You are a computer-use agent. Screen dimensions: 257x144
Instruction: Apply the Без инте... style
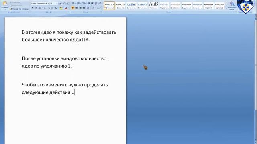click(x=120, y=6)
